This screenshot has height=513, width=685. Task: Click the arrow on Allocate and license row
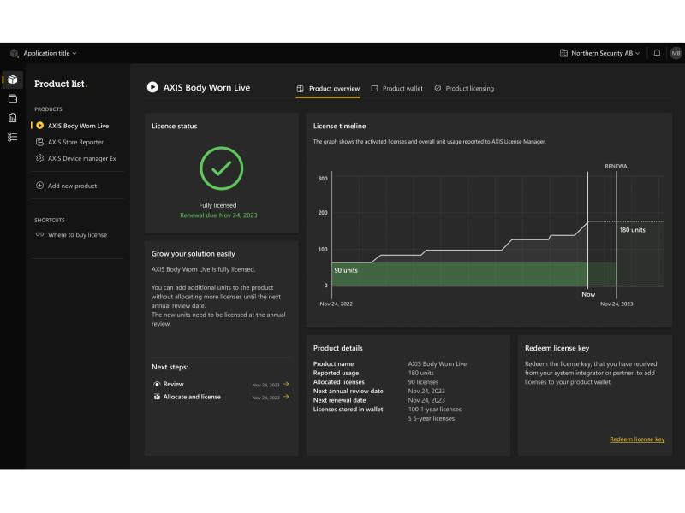point(286,397)
